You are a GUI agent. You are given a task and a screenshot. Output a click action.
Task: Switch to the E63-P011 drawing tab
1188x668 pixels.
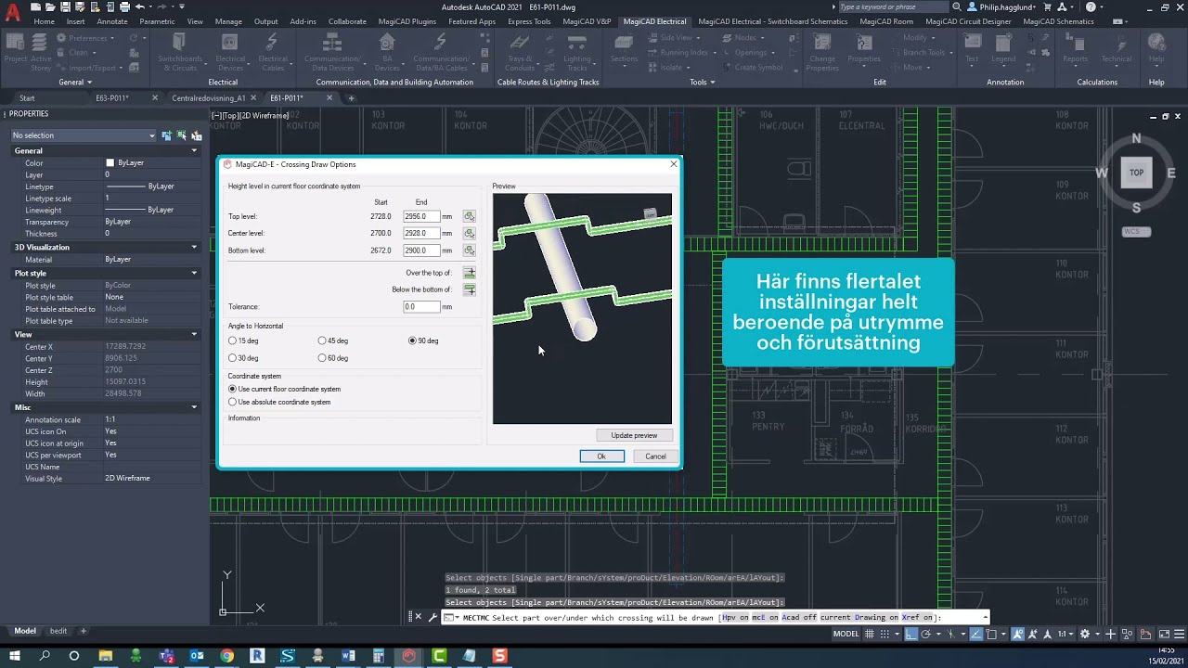(x=112, y=97)
